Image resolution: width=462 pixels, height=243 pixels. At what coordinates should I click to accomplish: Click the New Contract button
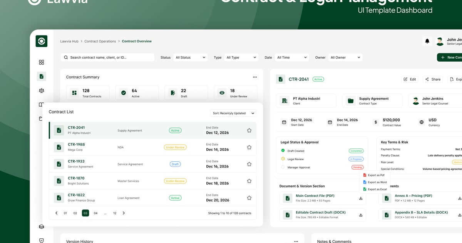tap(450, 57)
